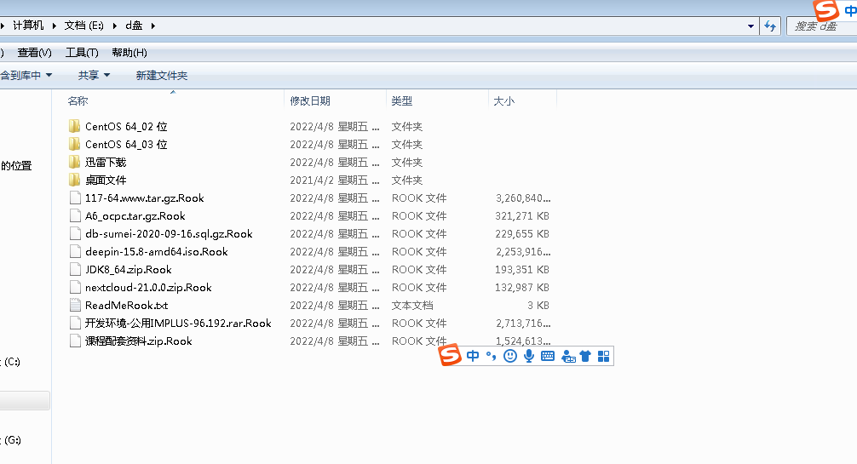Select db-sumei-2020-09-16.sql.gz.Rook file icon

point(76,234)
